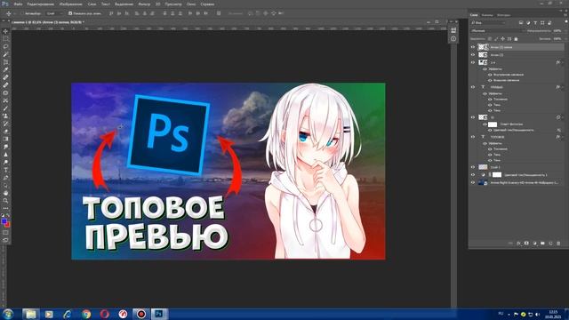Open the 'Файл' menu

coord(18,4)
